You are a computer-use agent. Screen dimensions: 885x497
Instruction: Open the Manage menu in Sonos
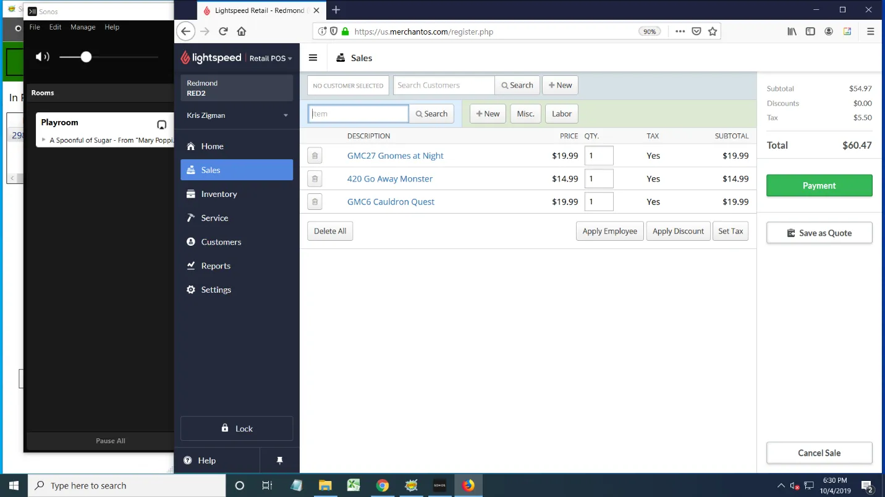point(83,27)
